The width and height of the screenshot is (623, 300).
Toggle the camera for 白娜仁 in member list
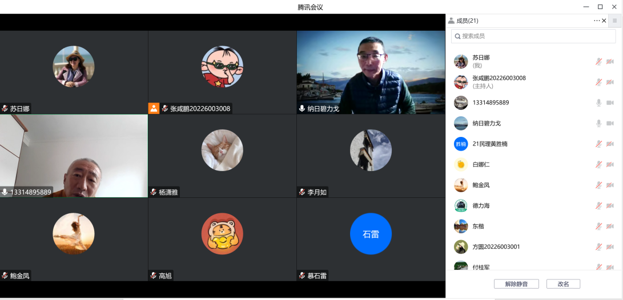click(610, 164)
